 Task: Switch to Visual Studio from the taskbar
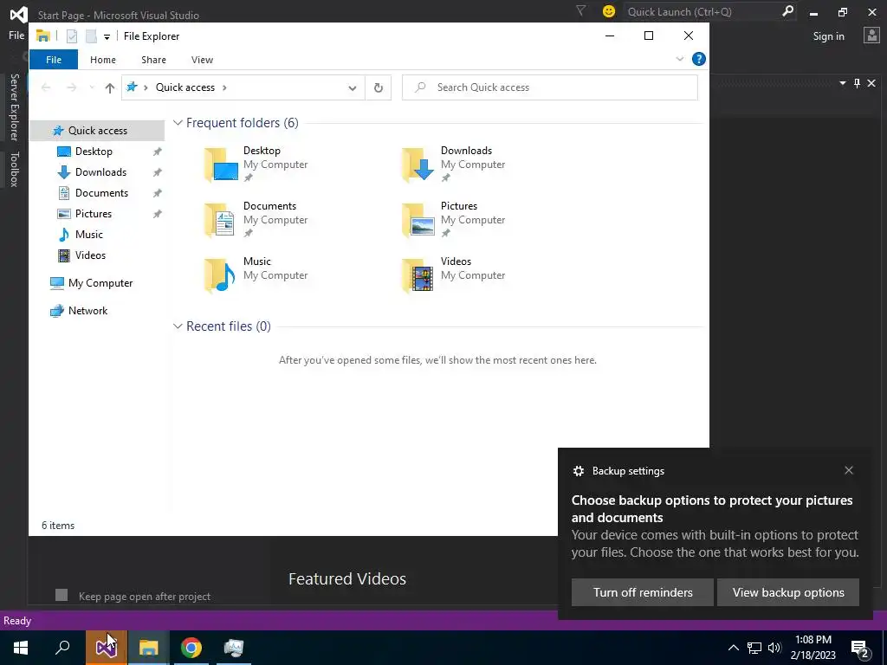tap(107, 648)
